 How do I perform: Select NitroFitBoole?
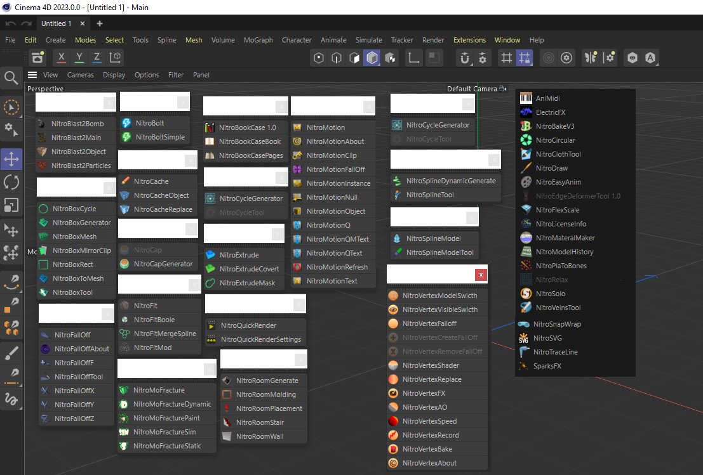click(159, 320)
